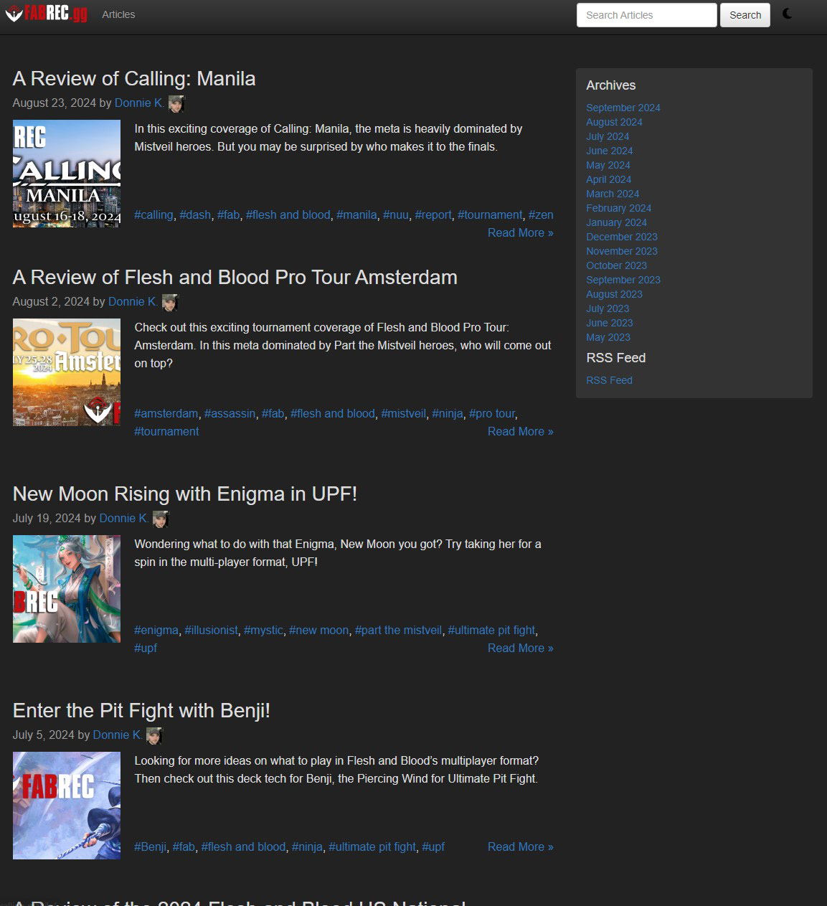Select the #mystic tag
Viewport: 827px width, 906px height.
pos(263,630)
